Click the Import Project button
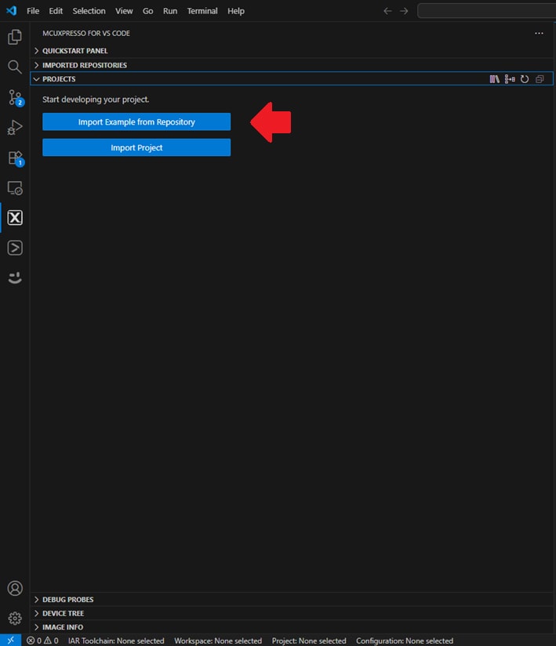Screen dimensions: 556x646 click(x=136, y=147)
